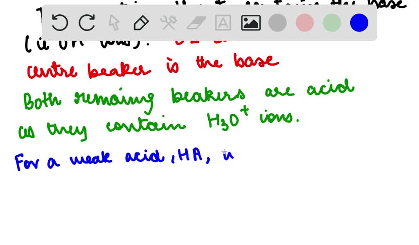Choose the blue ink color
Image resolution: width=419 pixels, height=245 pixels.
tap(358, 23)
